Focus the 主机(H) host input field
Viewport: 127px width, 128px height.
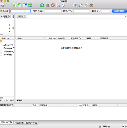point(20,11)
